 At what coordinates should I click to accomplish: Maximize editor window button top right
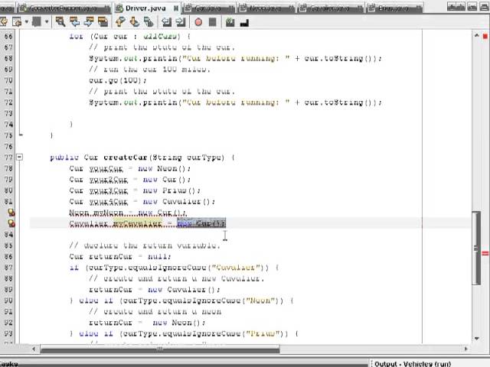[483, 7]
